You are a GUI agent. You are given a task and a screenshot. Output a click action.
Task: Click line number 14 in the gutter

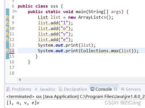(x=12, y=51)
